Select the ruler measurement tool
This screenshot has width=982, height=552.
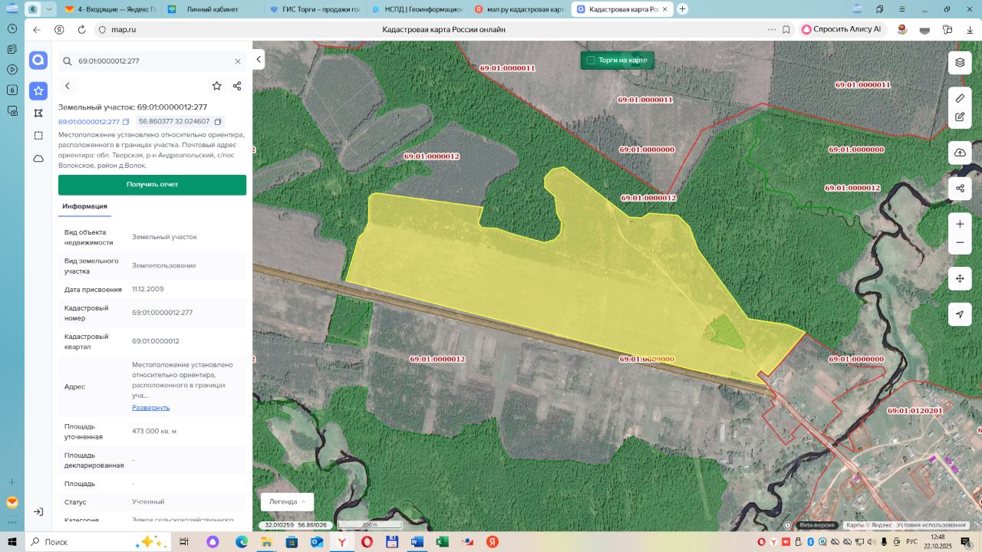960,98
